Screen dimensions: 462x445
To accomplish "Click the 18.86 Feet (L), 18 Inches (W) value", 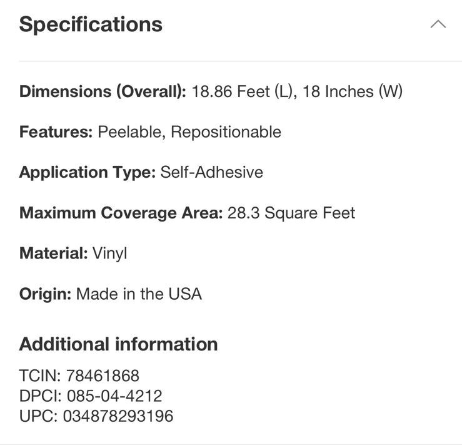I will (297, 91).
